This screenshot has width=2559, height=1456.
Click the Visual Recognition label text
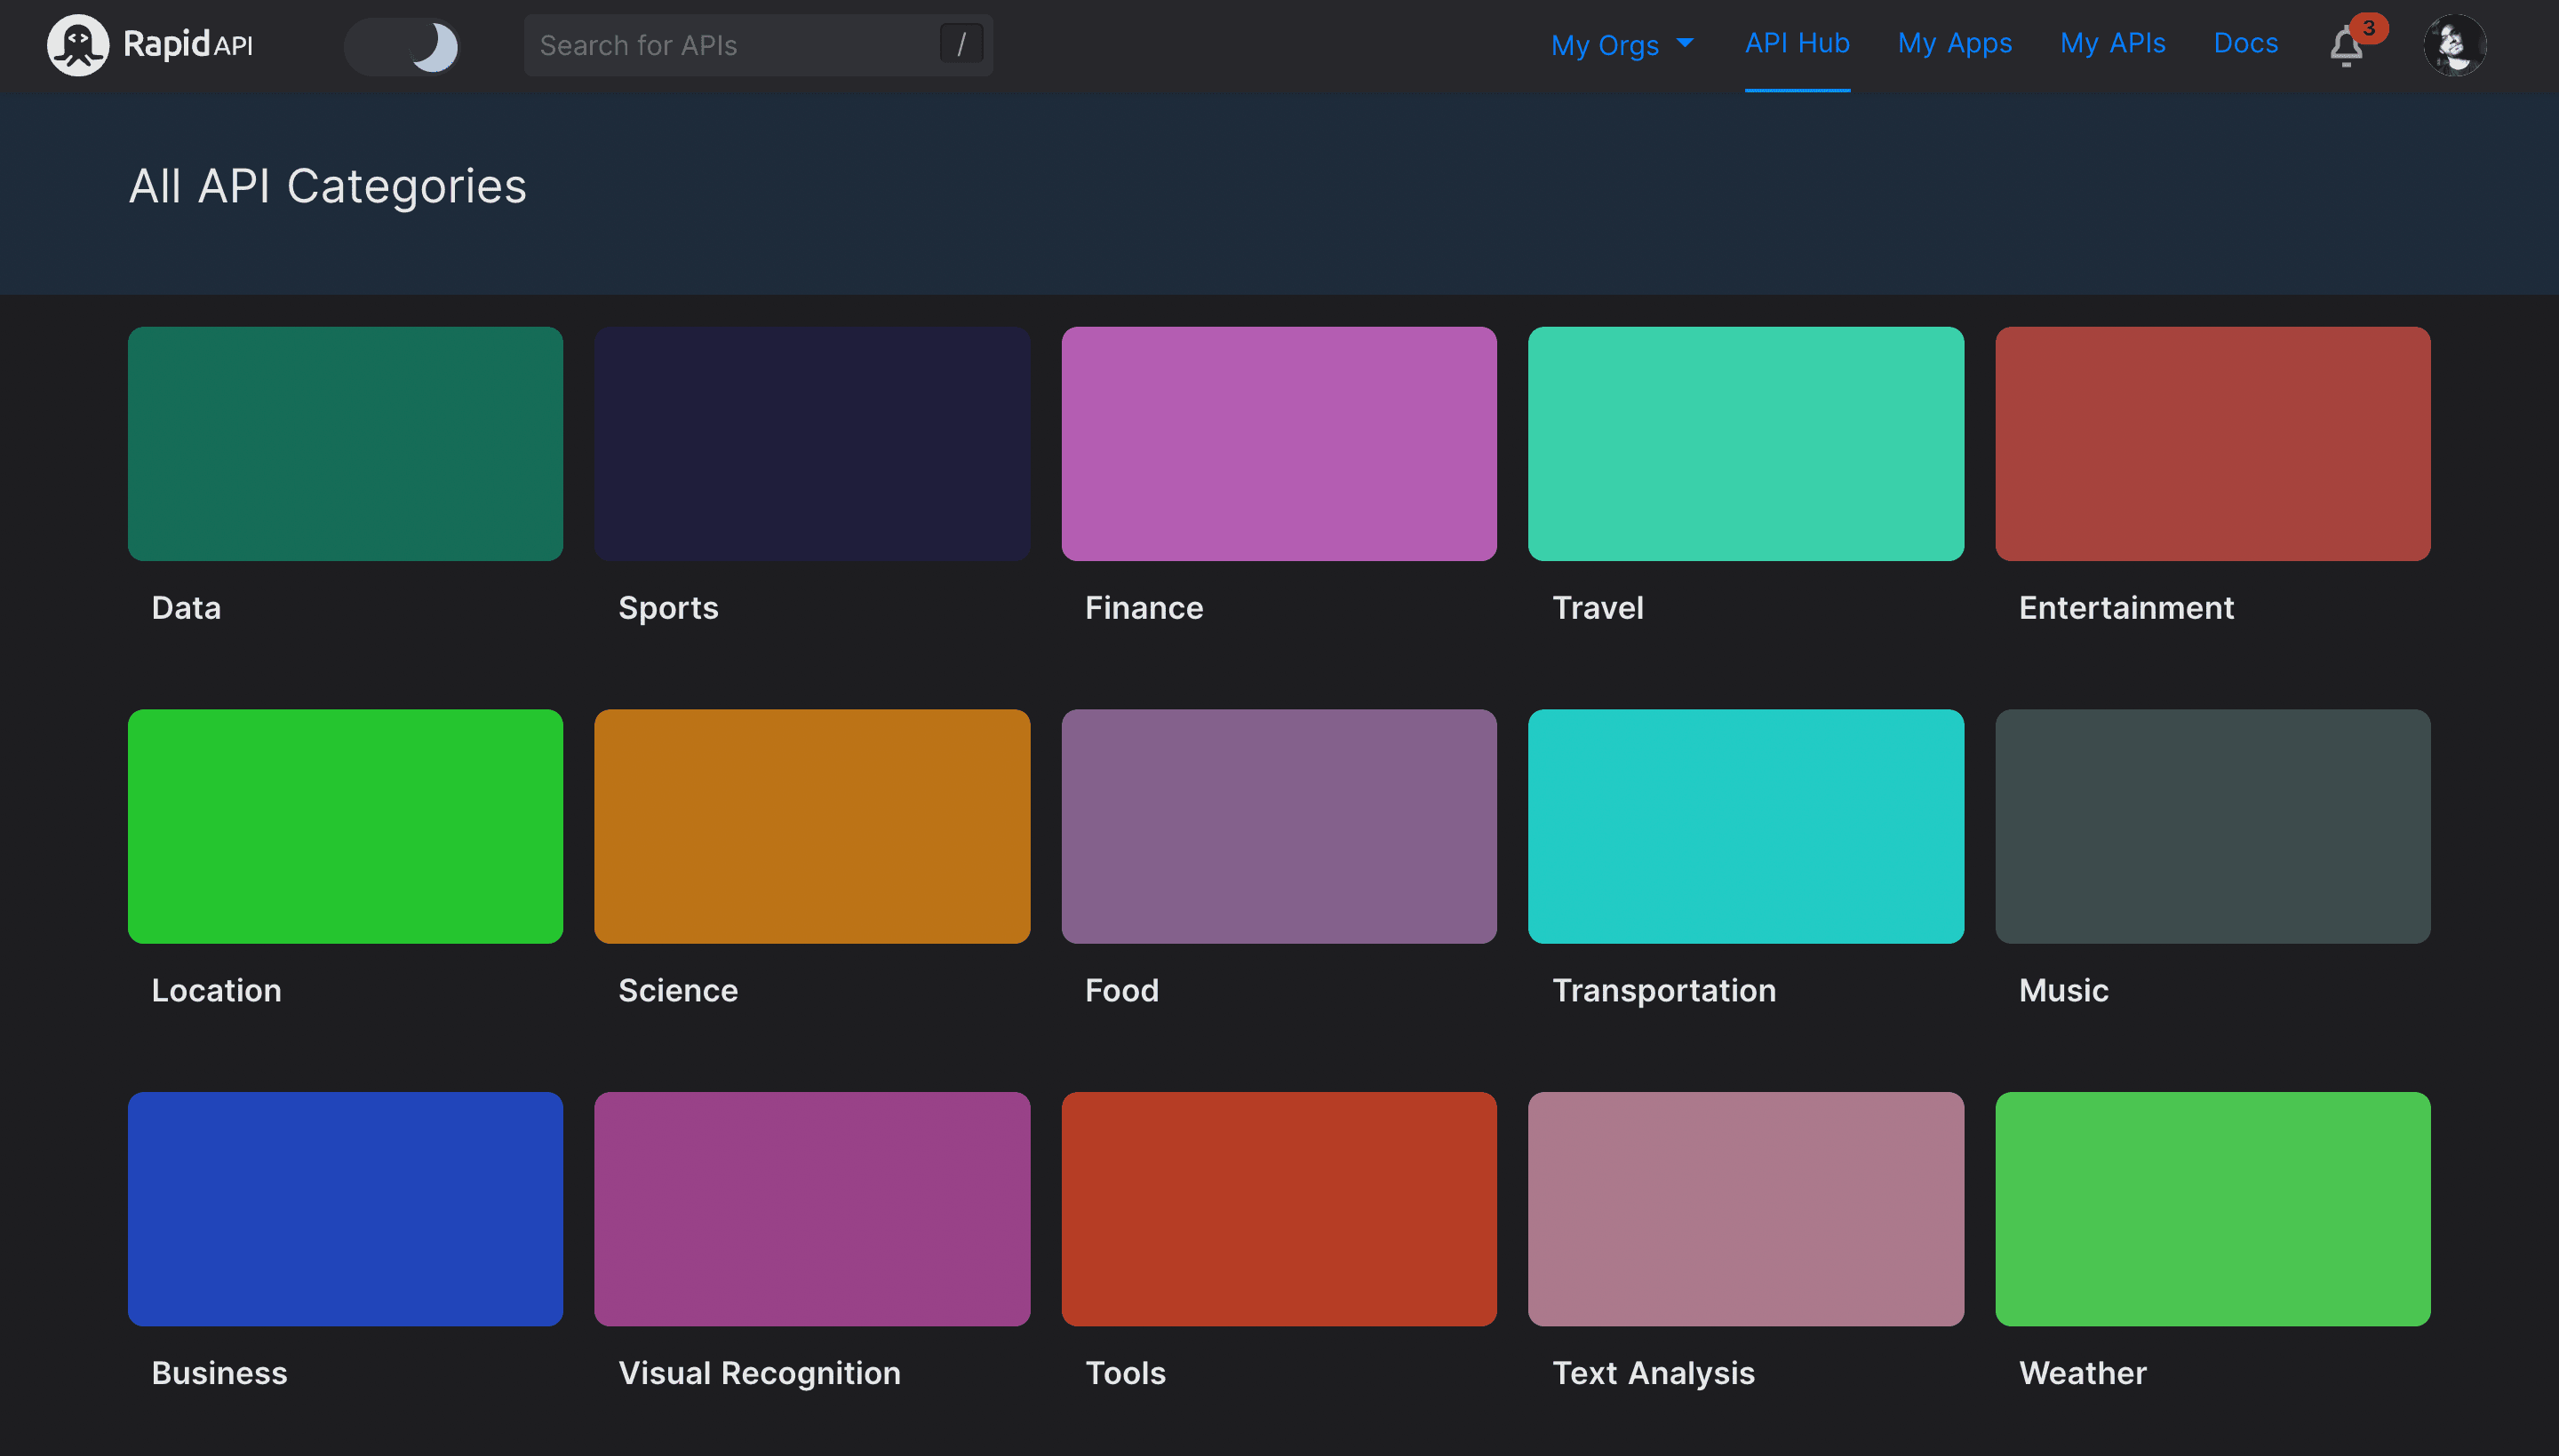pyautogui.click(x=759, y=1373)
